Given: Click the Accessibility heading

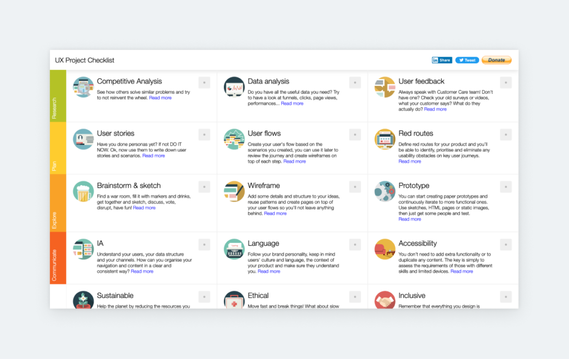Looking at the screenshot, I should [x=418, y=243].
